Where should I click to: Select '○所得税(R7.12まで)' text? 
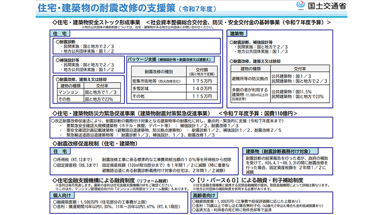[x=73, y=160]
